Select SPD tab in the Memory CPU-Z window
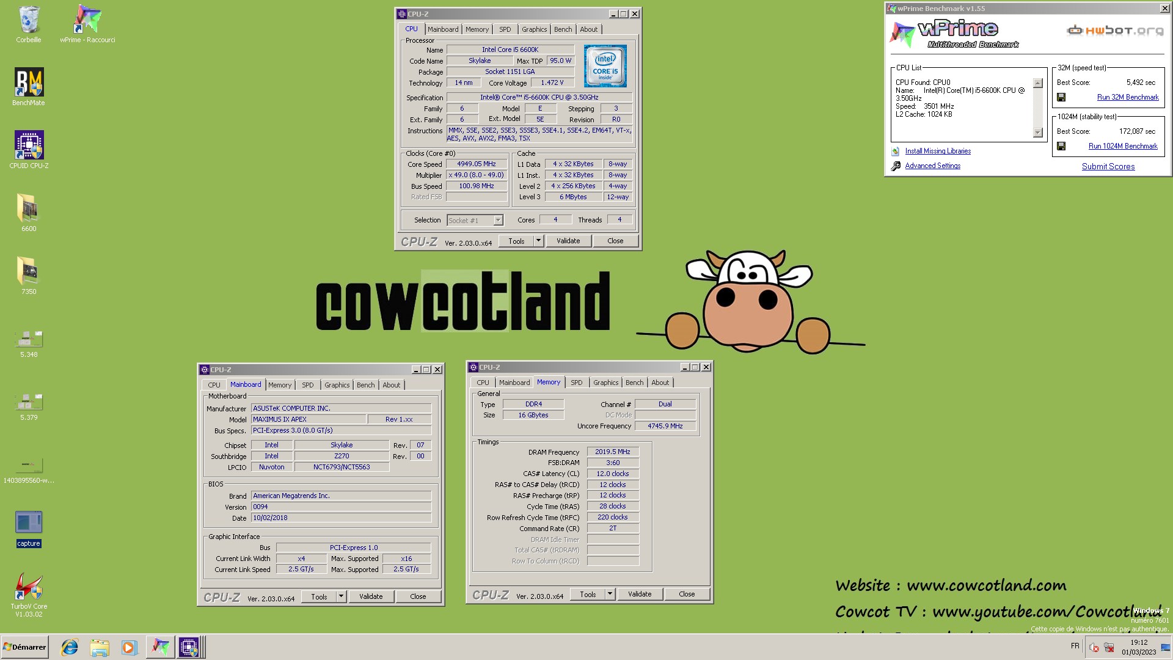Viewport: 1173px width, 660px height. 577,383
